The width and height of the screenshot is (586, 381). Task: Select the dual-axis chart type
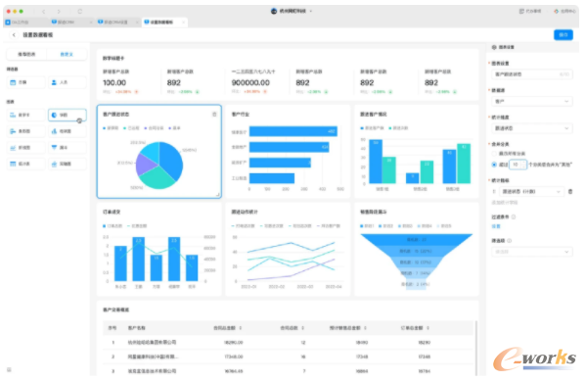click(x=68, y=164)
